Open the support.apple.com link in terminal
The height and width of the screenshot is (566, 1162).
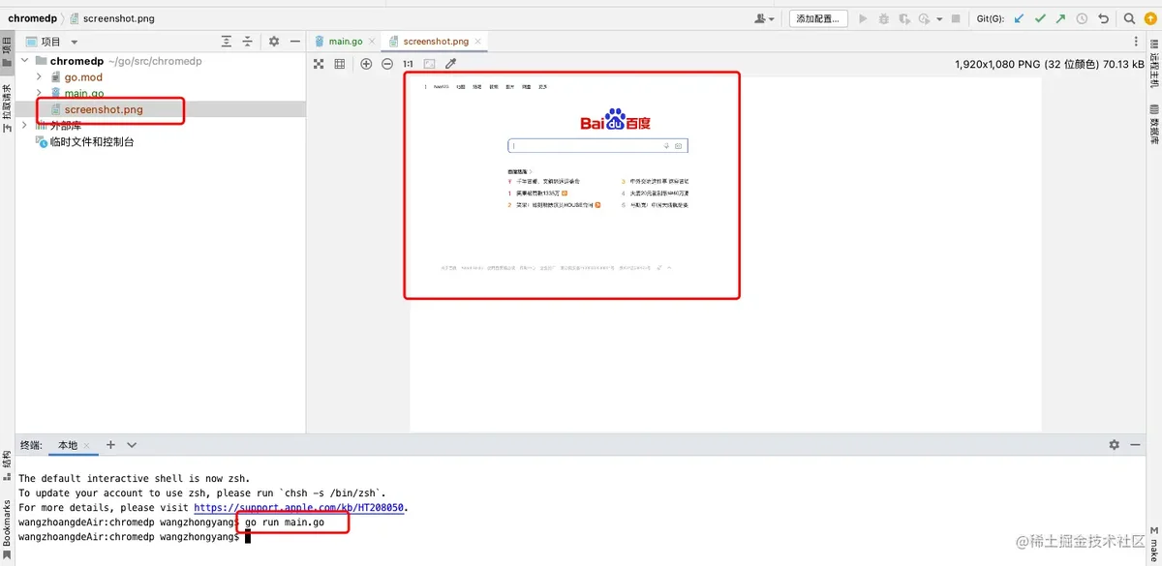pyautogui.click(x=300, y=507)
